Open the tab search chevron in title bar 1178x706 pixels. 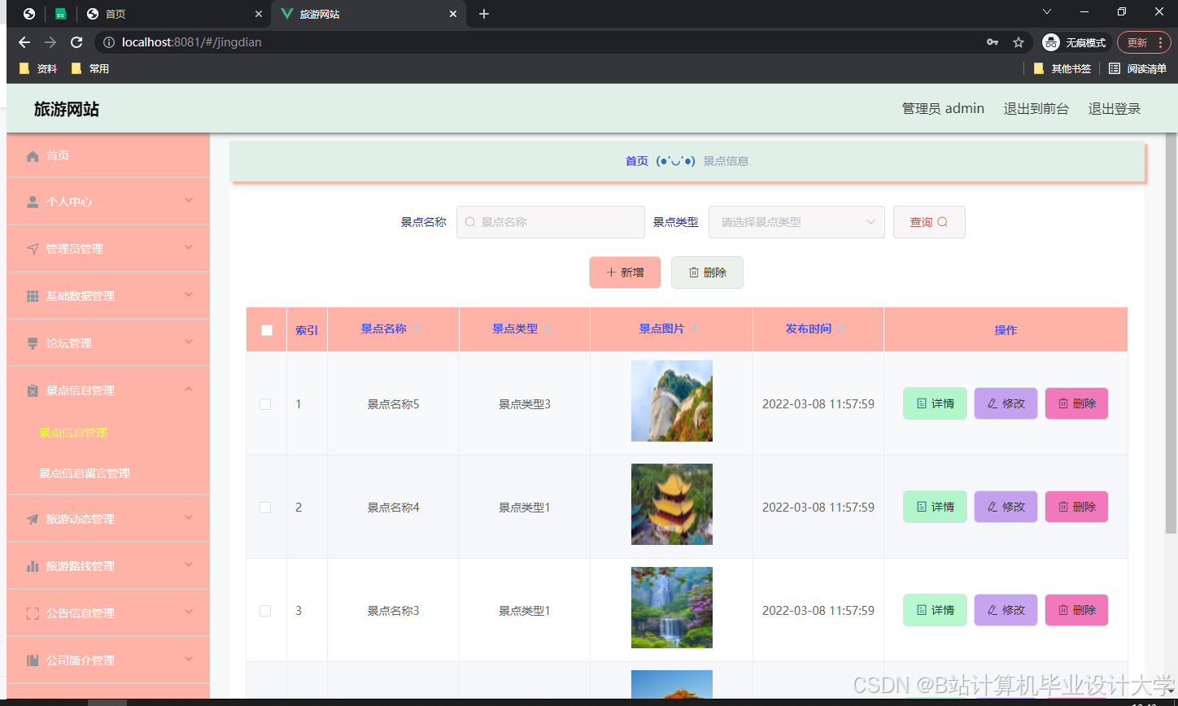tap(1047, 11)
